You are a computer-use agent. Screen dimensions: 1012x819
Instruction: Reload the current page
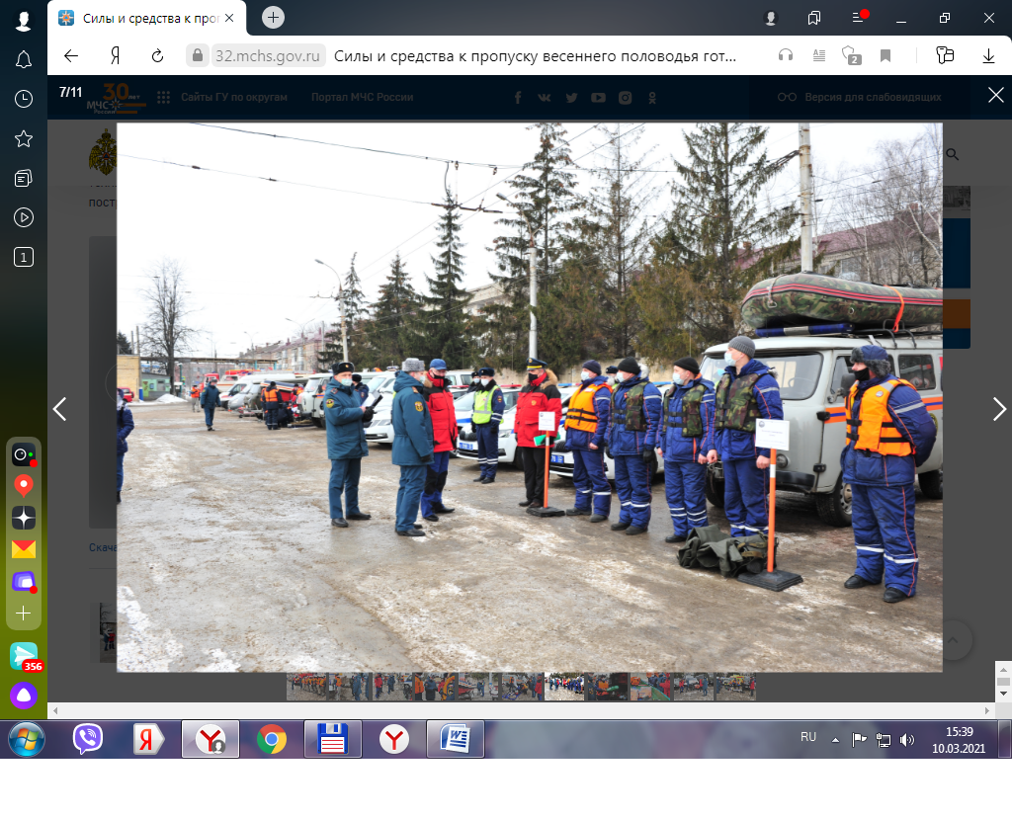click(x=157, y=56)
